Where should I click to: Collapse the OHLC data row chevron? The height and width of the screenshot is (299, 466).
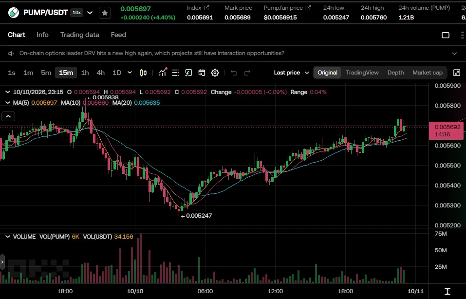[x=8, y=92]
